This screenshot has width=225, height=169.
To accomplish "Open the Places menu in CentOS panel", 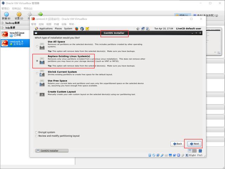I will coord(58,29).
